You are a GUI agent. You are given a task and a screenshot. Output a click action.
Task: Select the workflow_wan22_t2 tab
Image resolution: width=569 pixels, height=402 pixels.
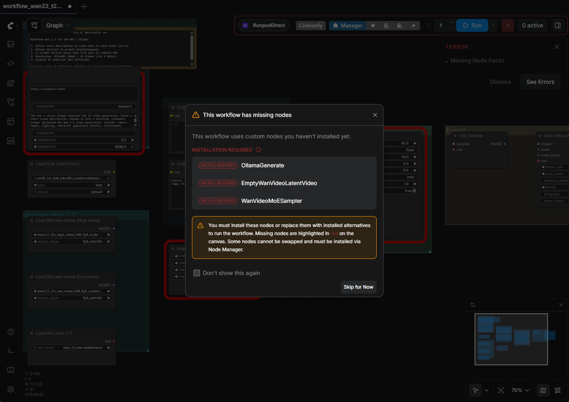32,6
